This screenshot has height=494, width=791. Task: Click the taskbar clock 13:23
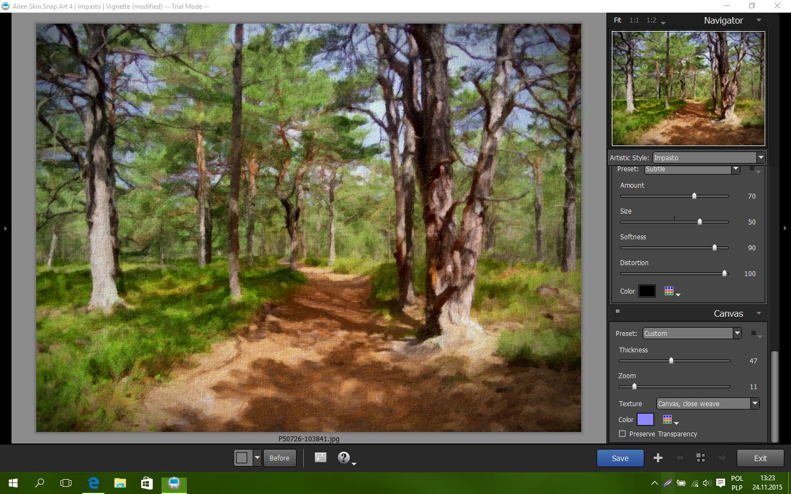pos(767,482)
